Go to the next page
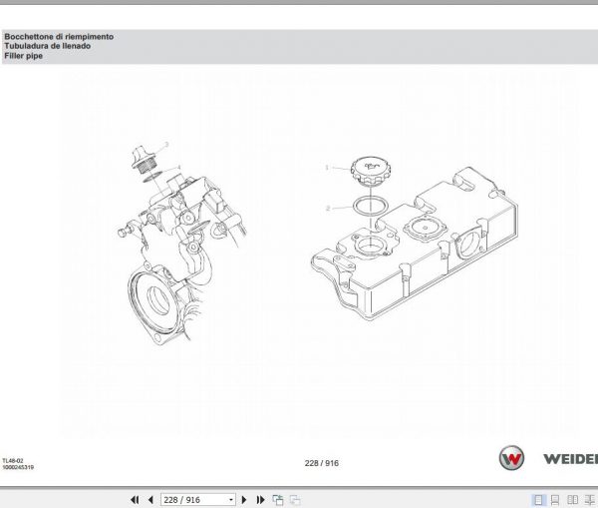 pos(244,500)
